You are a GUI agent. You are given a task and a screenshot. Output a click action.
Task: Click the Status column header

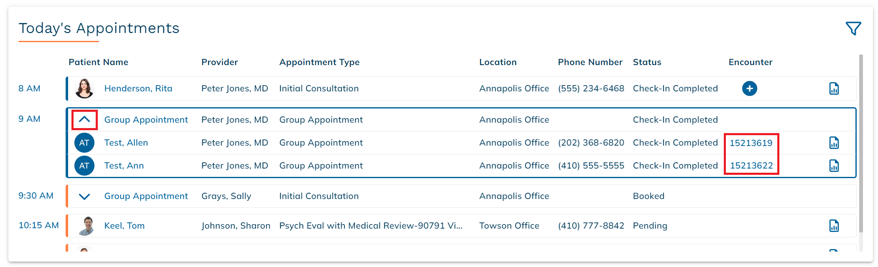coord(647,62)
